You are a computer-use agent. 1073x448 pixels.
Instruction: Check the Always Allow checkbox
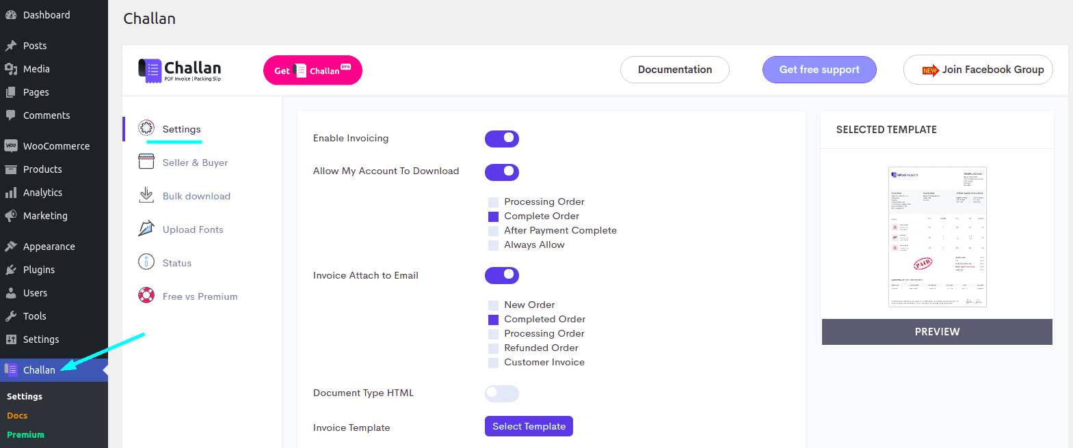pyautogui.click(x=493, y=245)
